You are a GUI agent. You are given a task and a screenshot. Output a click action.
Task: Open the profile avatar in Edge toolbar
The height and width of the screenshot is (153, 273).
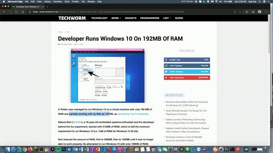coord(260,12)
